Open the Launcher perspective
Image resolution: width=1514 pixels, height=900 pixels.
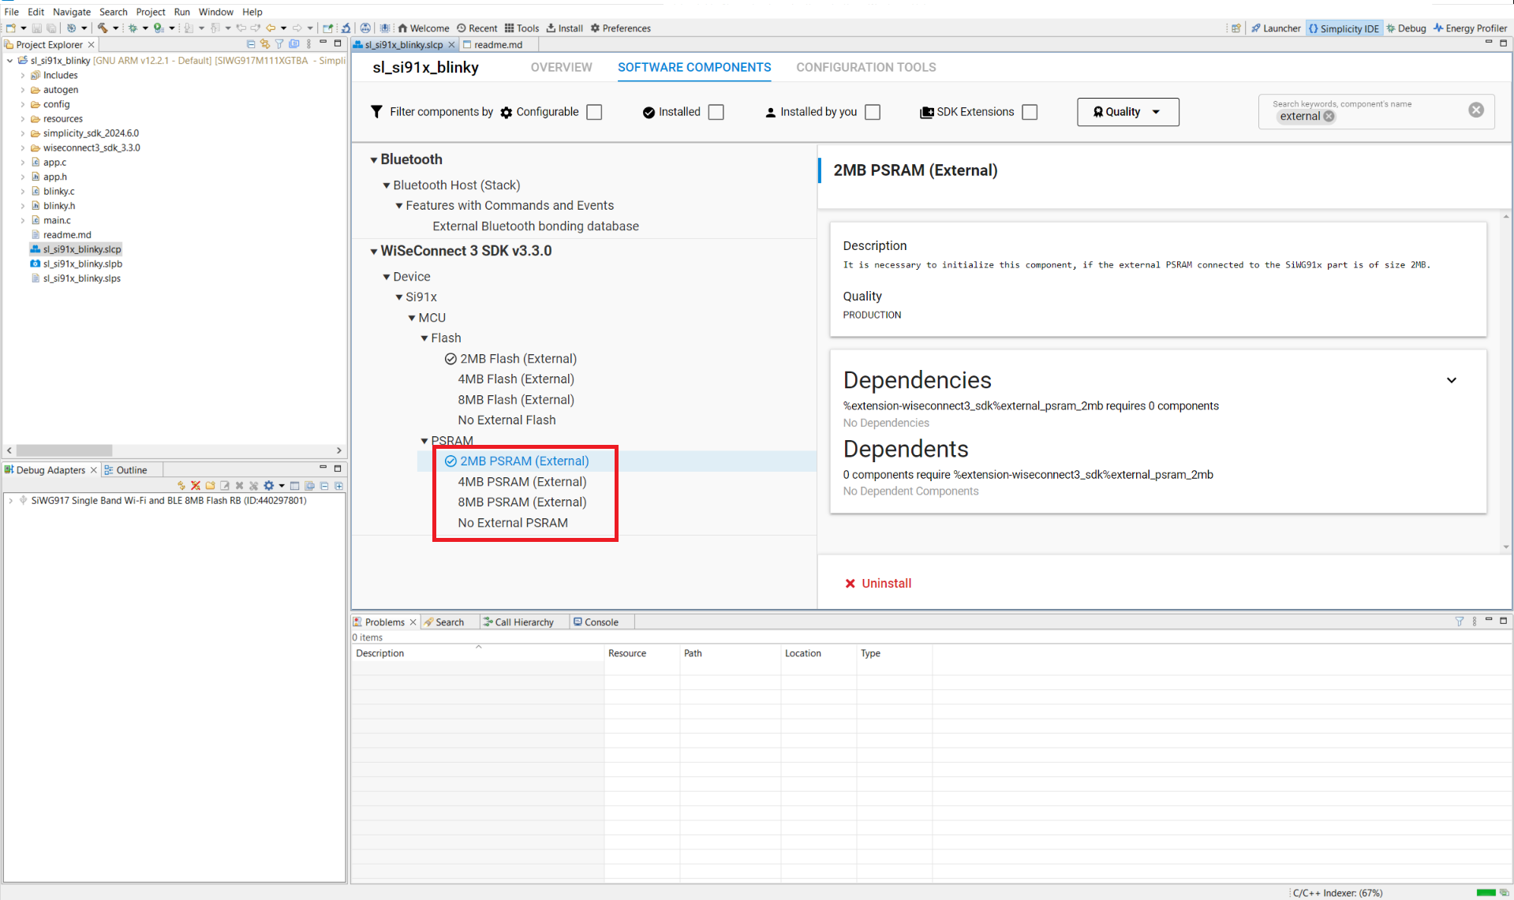(1275, 28)
